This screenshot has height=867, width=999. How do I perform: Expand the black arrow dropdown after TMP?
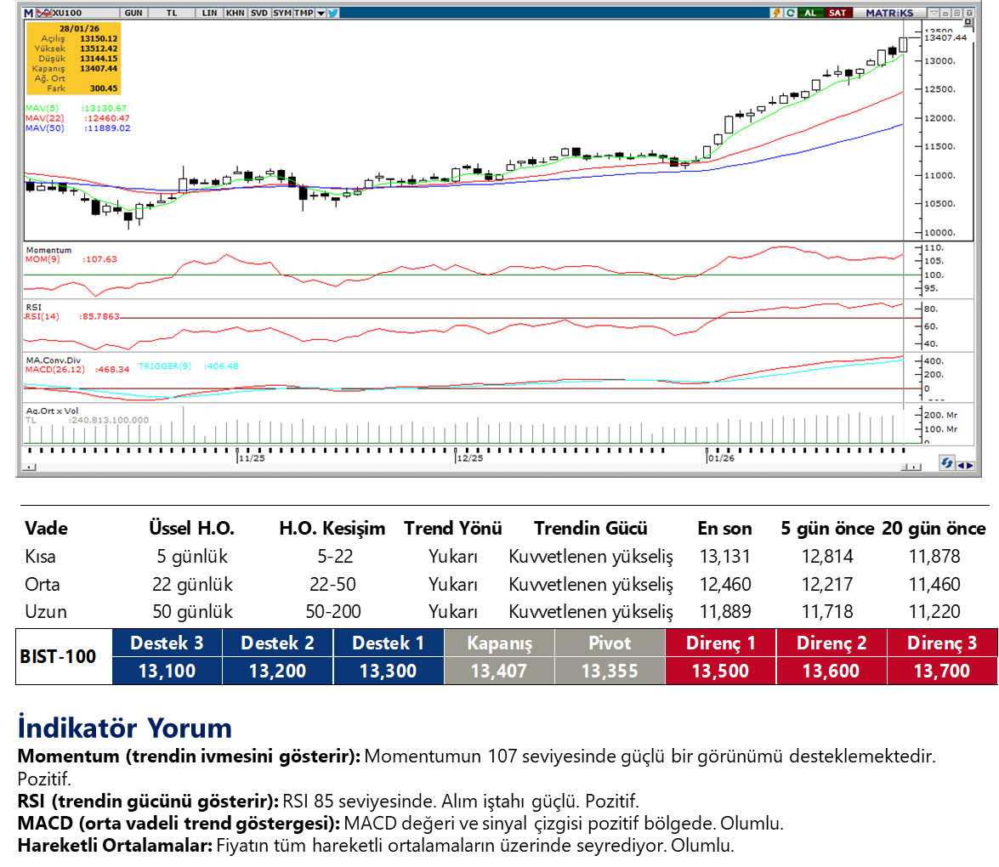[x=320, y=13]
